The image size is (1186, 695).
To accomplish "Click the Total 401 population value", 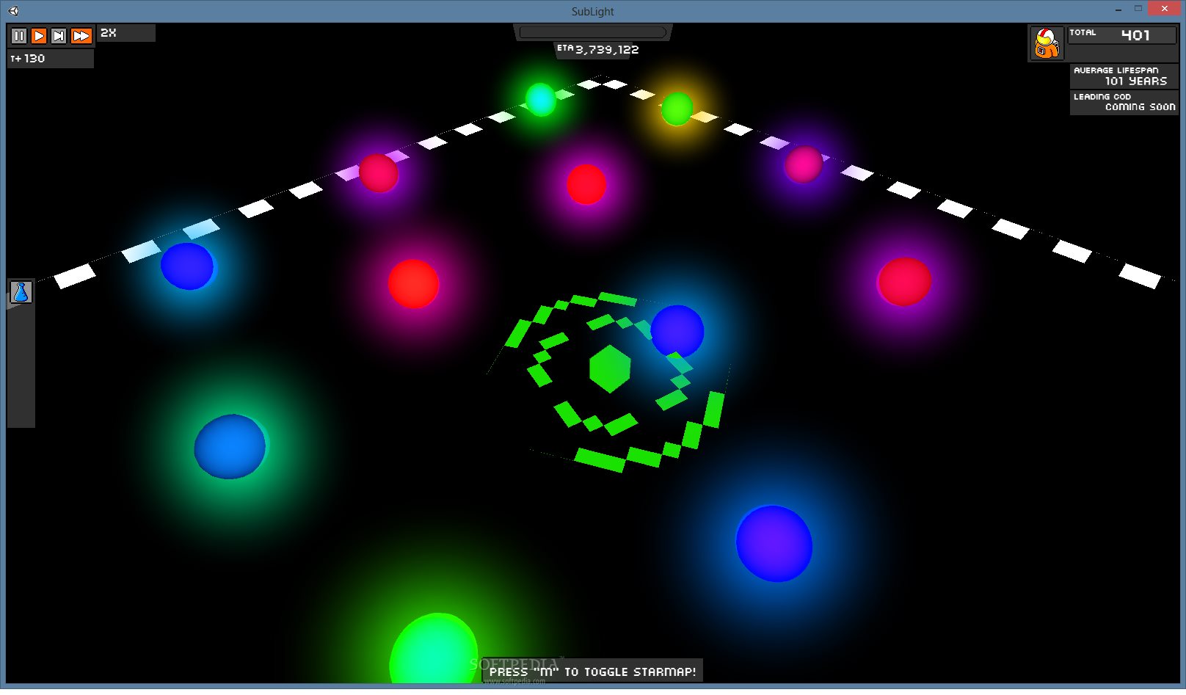I will [1122, 34].
